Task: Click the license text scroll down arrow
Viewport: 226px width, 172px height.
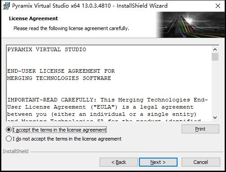Action: click(x=215, y=117)
